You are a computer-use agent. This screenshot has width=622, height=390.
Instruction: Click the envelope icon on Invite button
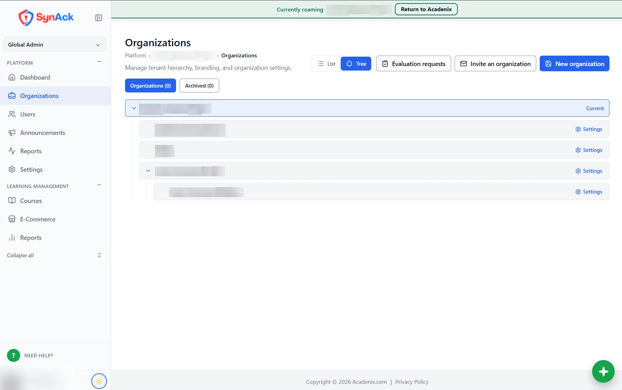point(463,64)
